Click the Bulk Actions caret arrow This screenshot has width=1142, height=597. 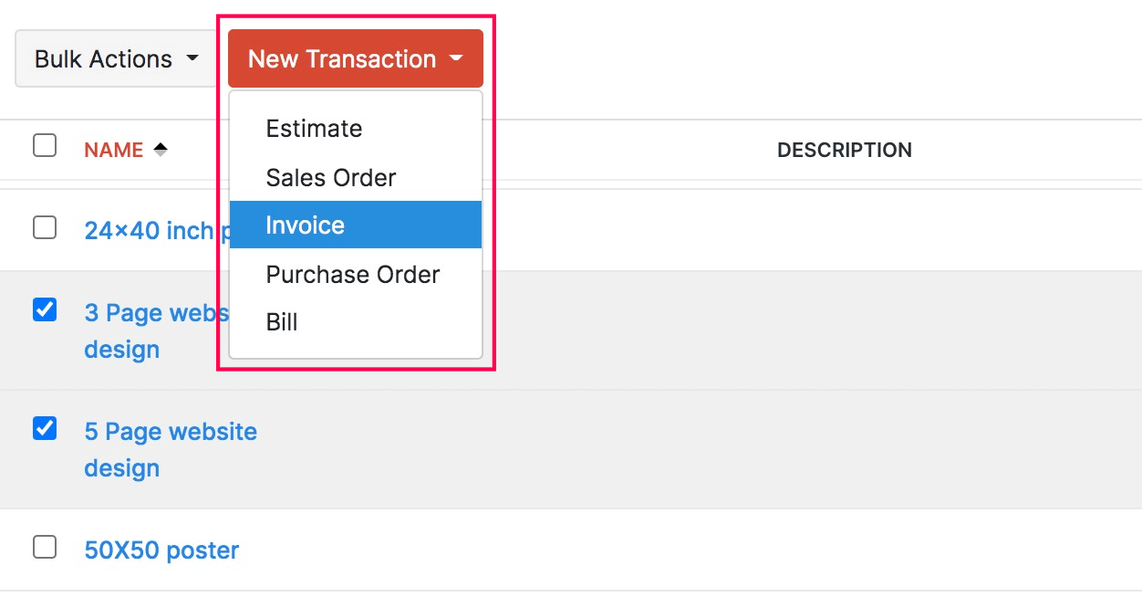[x=192, y=58]
